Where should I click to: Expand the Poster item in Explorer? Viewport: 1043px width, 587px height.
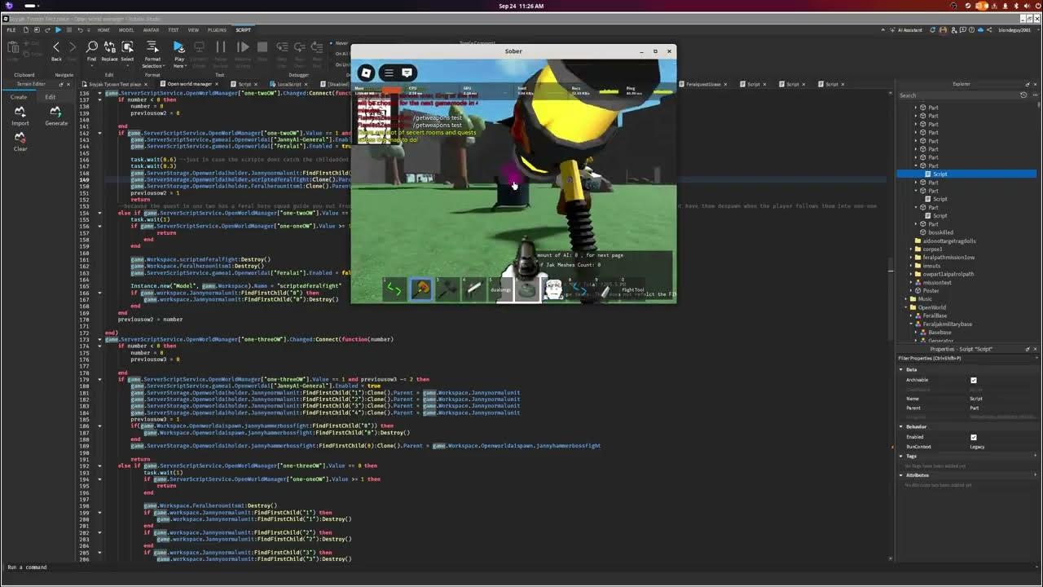point(912,291)
